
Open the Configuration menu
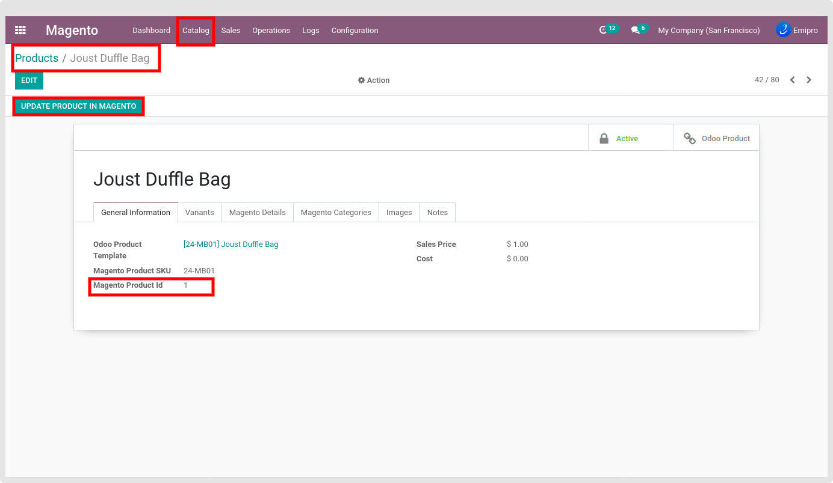355,30
